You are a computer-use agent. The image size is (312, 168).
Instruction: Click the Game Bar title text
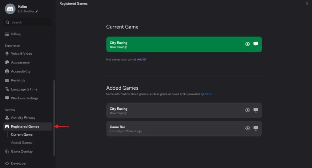[117, 127]
